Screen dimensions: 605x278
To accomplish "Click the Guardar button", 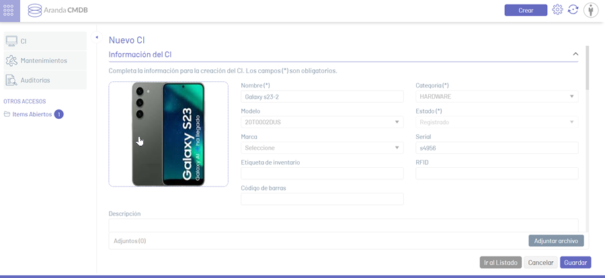I will pos(575,263).
